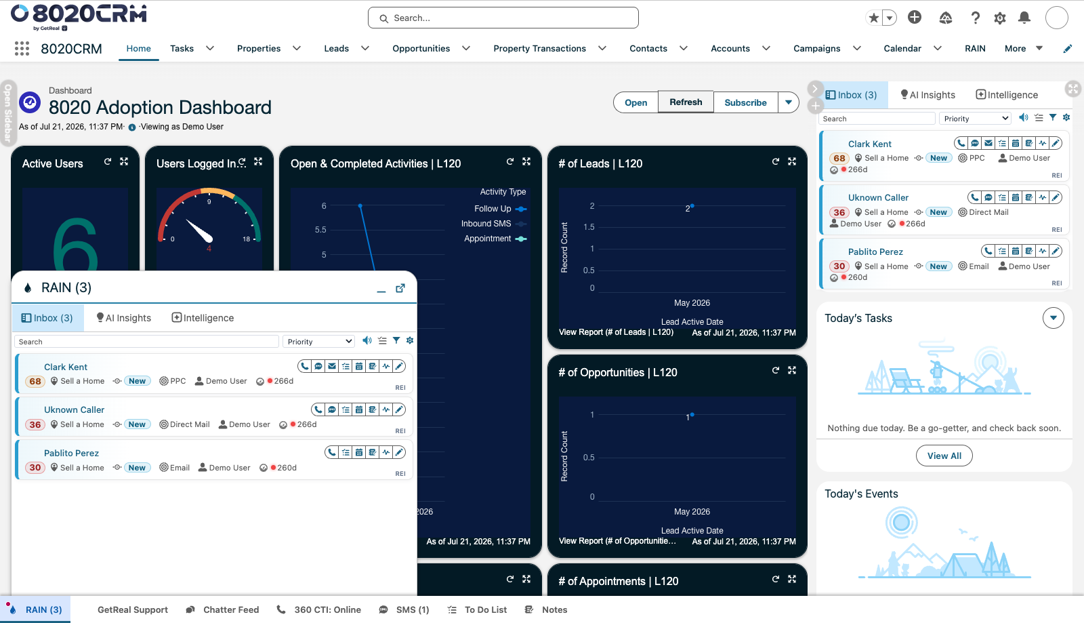
Task: Refresh the Active Users widget
Action: pyautogui.click(x=107, y=161)
